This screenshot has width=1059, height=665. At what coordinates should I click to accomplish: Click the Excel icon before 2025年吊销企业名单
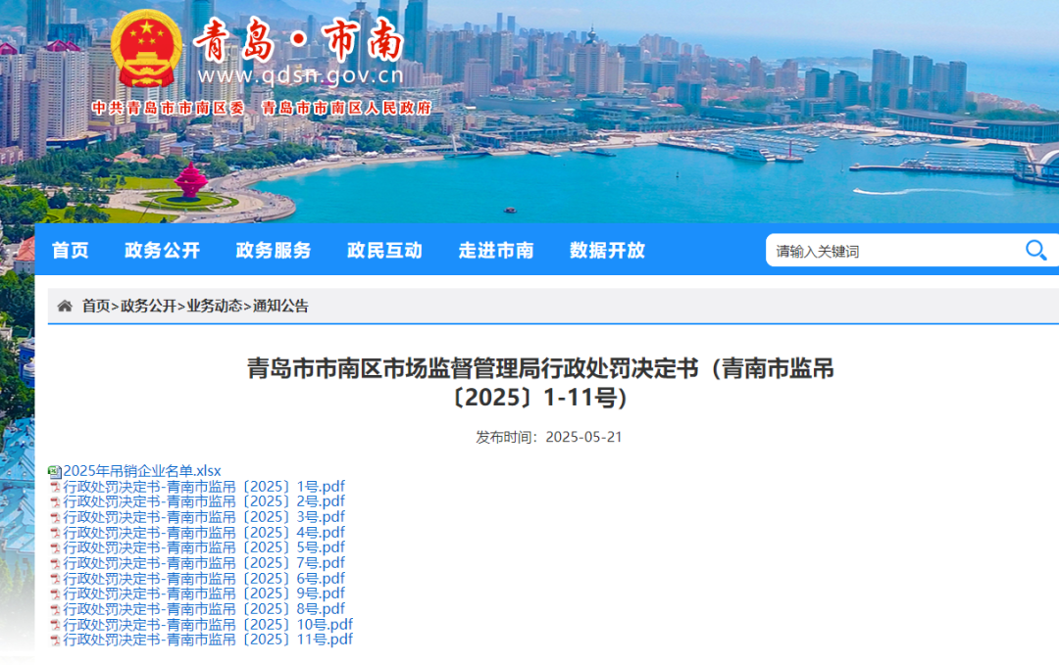coord(54,470)
